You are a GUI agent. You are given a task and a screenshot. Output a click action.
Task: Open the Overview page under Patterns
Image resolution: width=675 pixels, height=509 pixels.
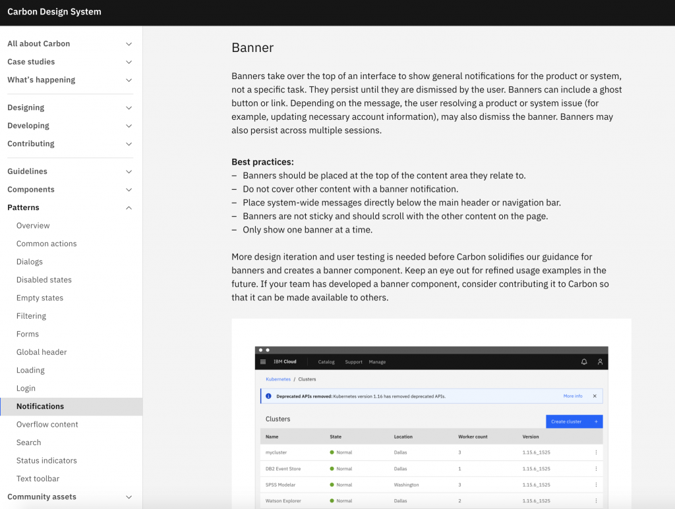tap(33, 225)
